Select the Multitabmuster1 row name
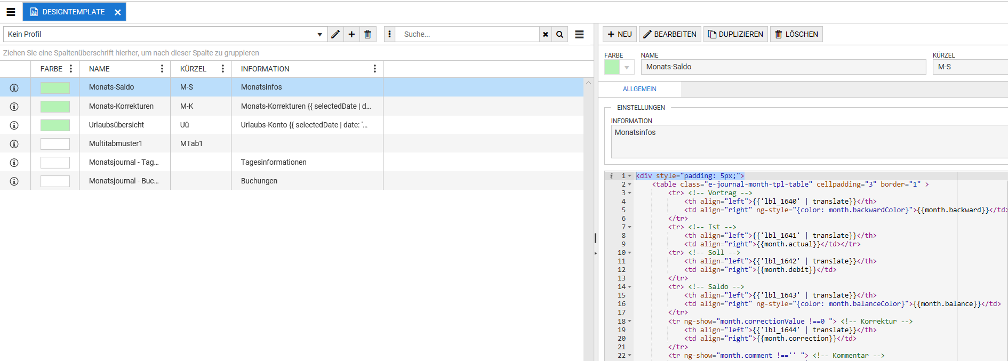 (x=116, y=143)
